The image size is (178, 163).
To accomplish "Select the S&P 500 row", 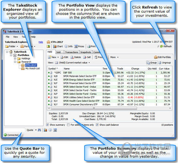I will [109, 73].
